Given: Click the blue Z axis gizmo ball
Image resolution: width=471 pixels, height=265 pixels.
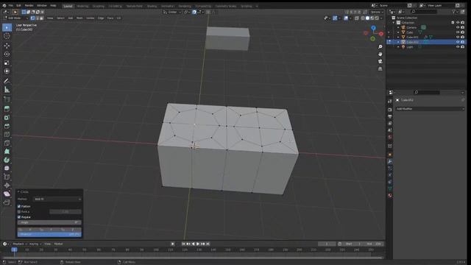Looking at the screenshot, I should coord(373,28).
